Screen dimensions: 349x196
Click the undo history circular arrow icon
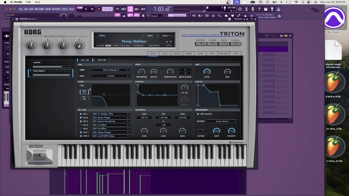coord(240,9)
